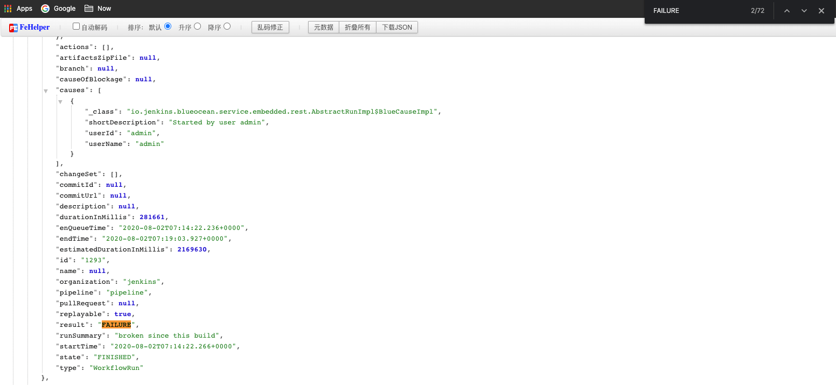Click the userId value "admin"
Viewport: 836px width, 385px height.
point(142,133)
